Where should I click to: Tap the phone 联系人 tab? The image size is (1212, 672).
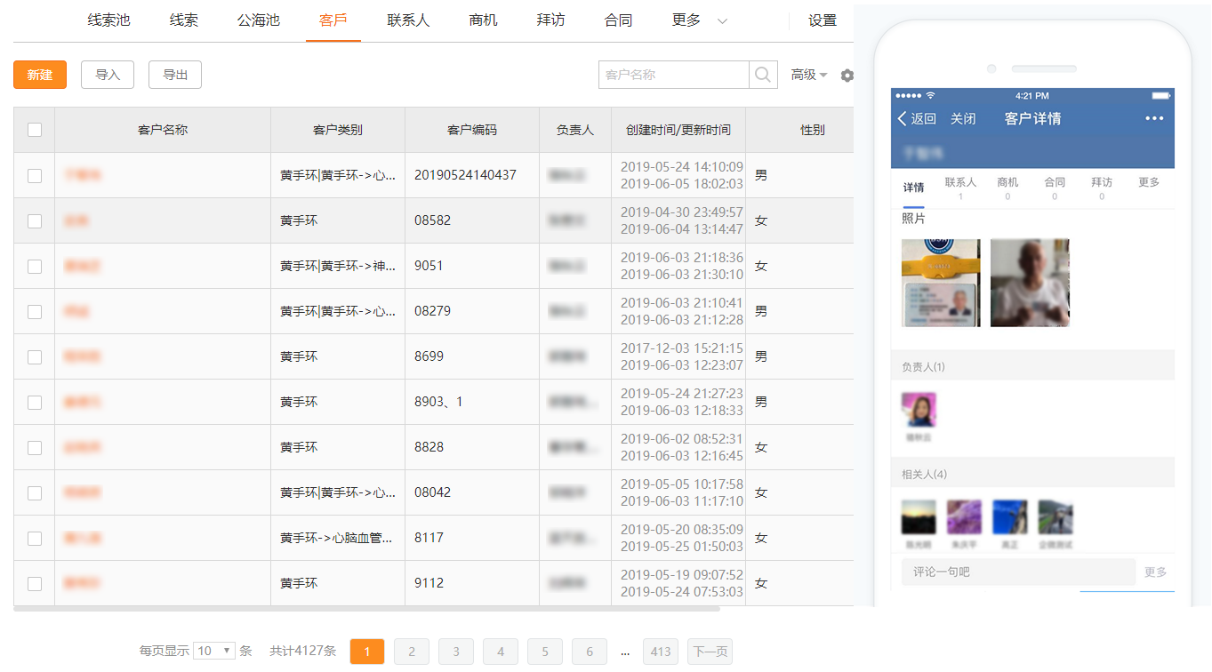point(960,188)
